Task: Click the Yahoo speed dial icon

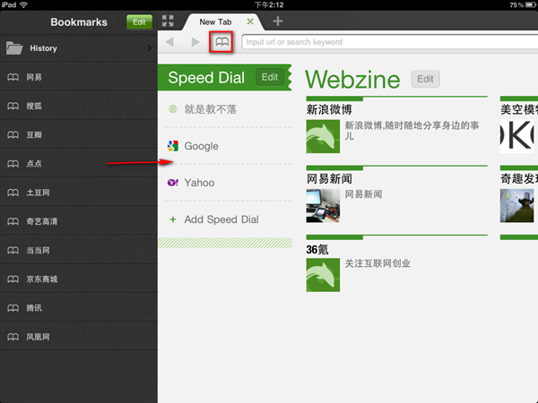Action: (172, 183)
